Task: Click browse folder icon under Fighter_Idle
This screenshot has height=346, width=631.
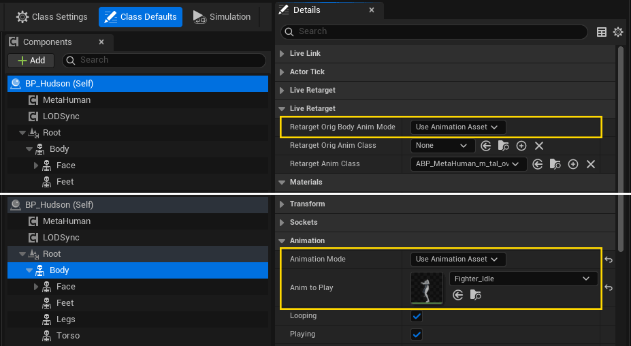Action: click(x=476, y=295)
